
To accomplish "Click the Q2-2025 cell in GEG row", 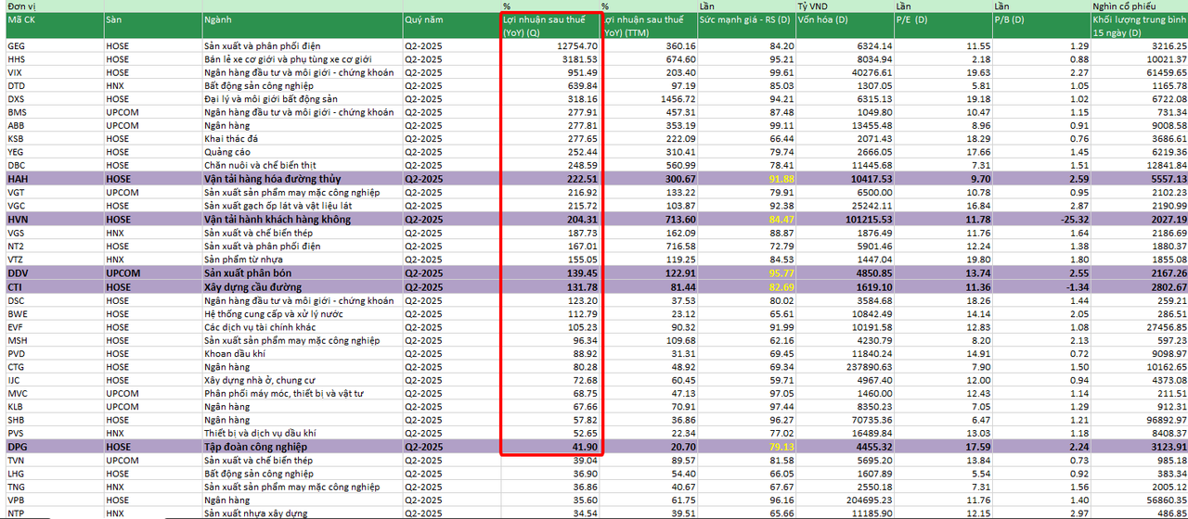I will pyautogui.click(x=423, y=45).
